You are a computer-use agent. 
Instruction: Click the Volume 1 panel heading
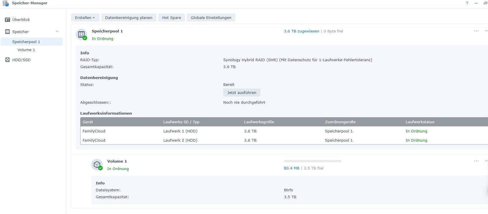coord(117,161)
